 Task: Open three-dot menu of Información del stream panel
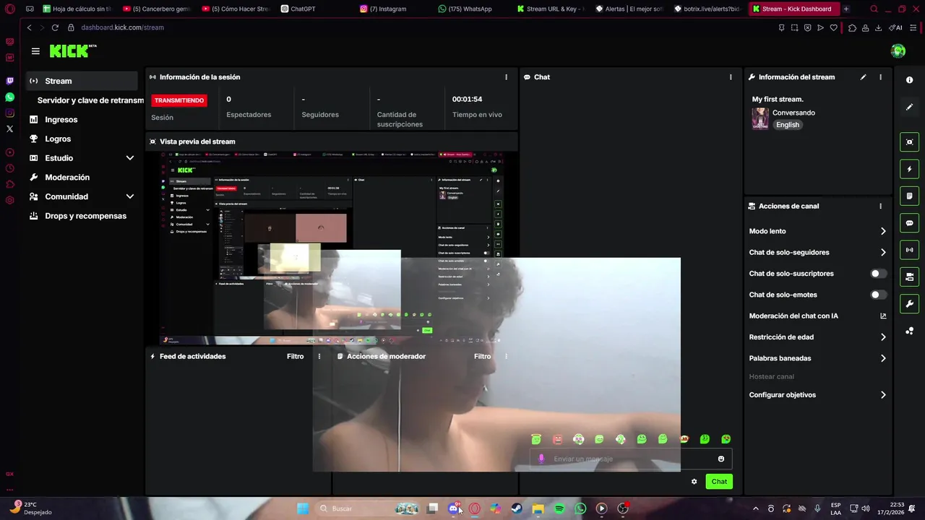pyautogui.click(x=880, y=77)
